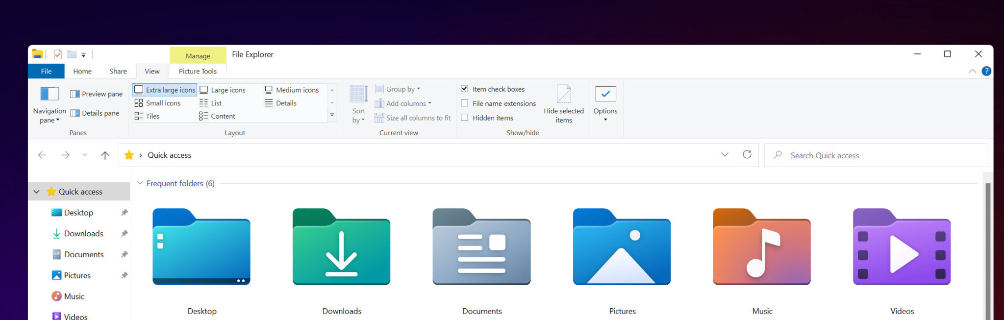
Task: Toggle the Preview pane
Action: pos(96,94)
